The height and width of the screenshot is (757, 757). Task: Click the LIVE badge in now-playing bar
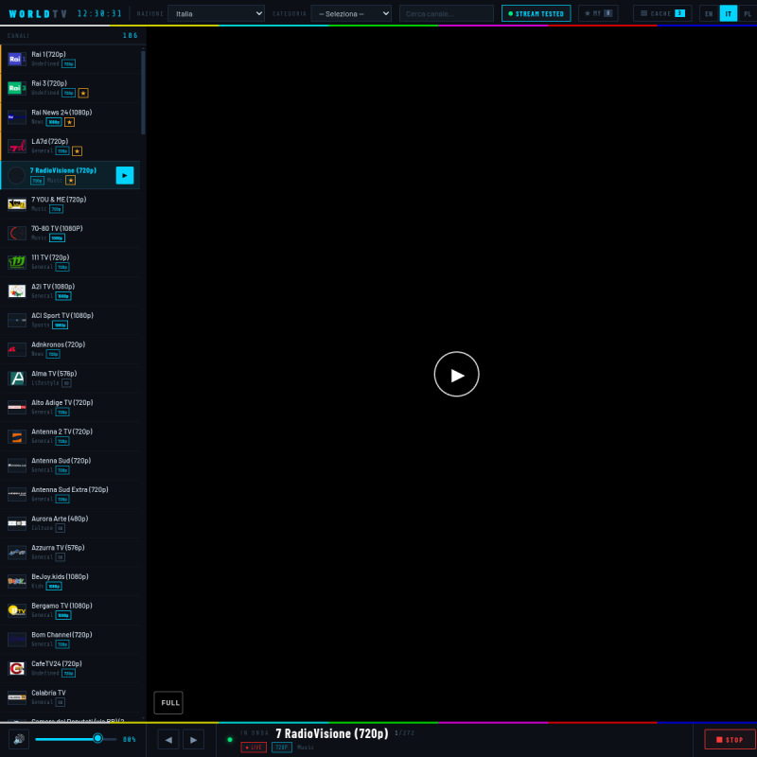[254, 748]
